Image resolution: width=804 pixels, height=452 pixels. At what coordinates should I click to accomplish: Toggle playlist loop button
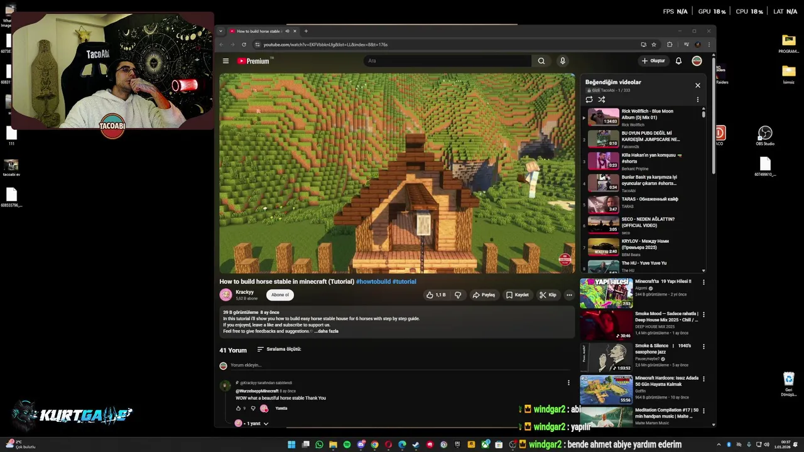pyautogui.click(x=589, y=99)
